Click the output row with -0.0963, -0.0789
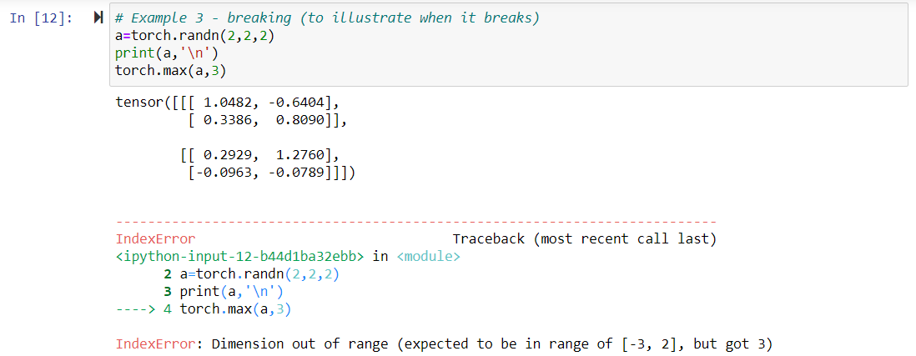 [272, 174]
